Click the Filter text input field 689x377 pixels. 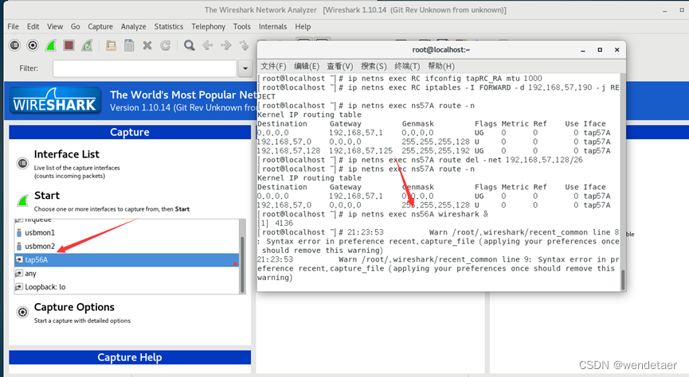click(145, 68)
